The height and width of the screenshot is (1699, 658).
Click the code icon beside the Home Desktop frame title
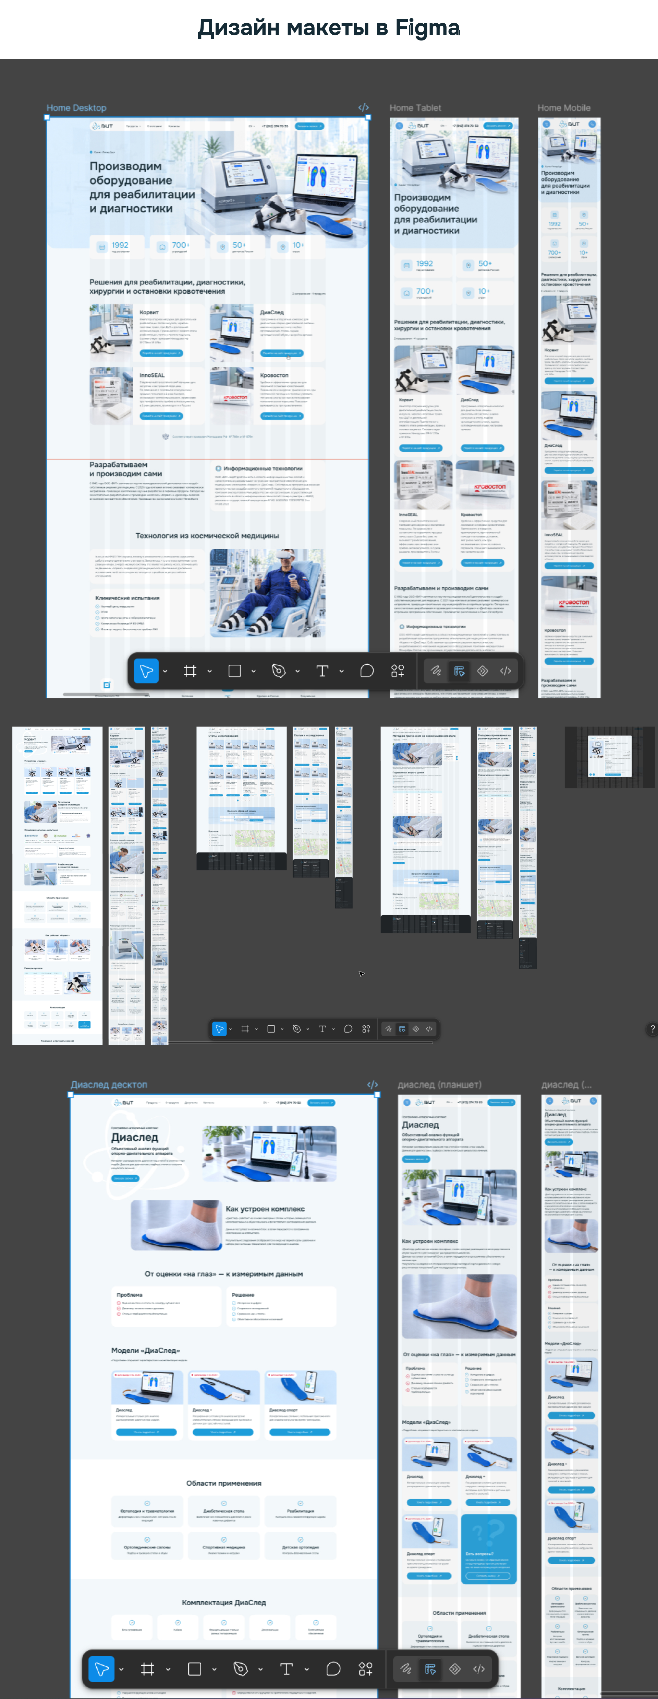pos(364,107)
